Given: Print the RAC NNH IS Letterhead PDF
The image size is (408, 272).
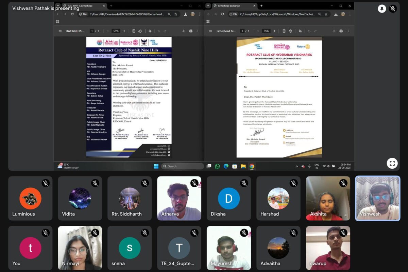Looking at the screenshot, I should click(191, 31).
